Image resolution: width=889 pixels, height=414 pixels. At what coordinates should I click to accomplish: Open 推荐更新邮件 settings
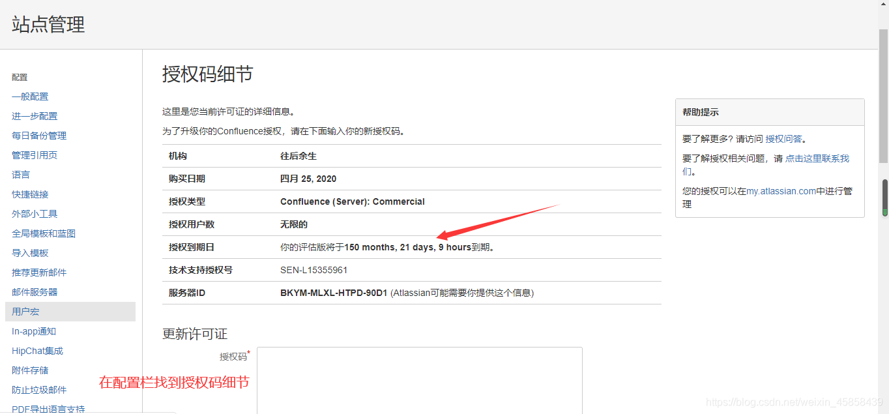coord(39,273)
